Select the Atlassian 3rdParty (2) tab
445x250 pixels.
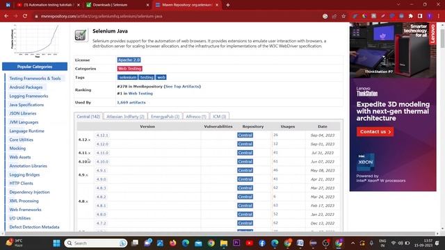(x=125, y=117)
